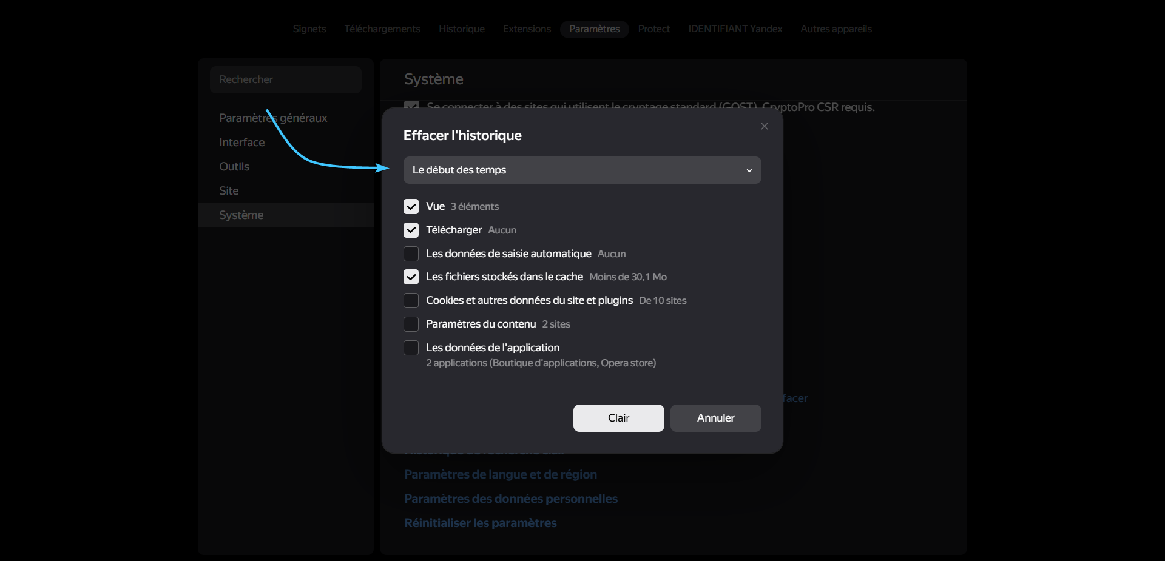Go to the Extensions tab
The width and height of the screenshot is (1165, 561).
pos(527,29)
